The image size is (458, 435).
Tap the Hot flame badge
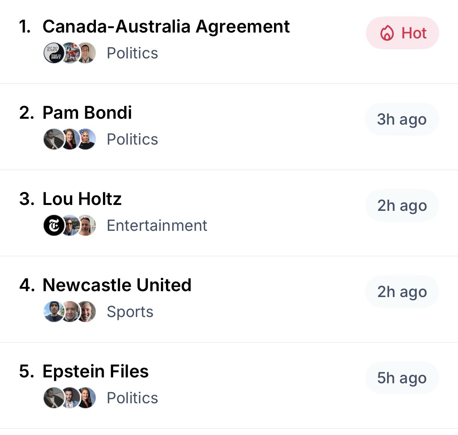tap(402, 33)
